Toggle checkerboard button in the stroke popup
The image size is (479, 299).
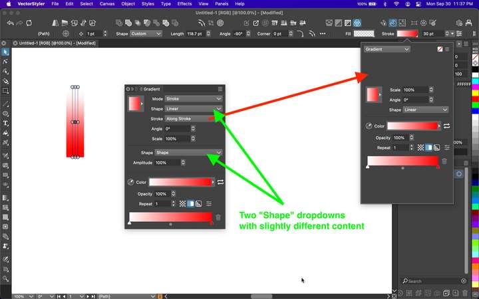click(x=420, y=148)
